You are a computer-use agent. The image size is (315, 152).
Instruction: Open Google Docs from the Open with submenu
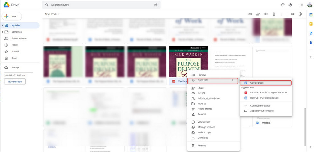[265, 83]
